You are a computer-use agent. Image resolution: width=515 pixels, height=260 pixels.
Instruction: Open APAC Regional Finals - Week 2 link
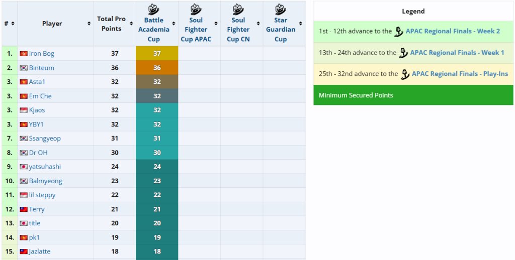pyautogui.click(x=453, y=31)
